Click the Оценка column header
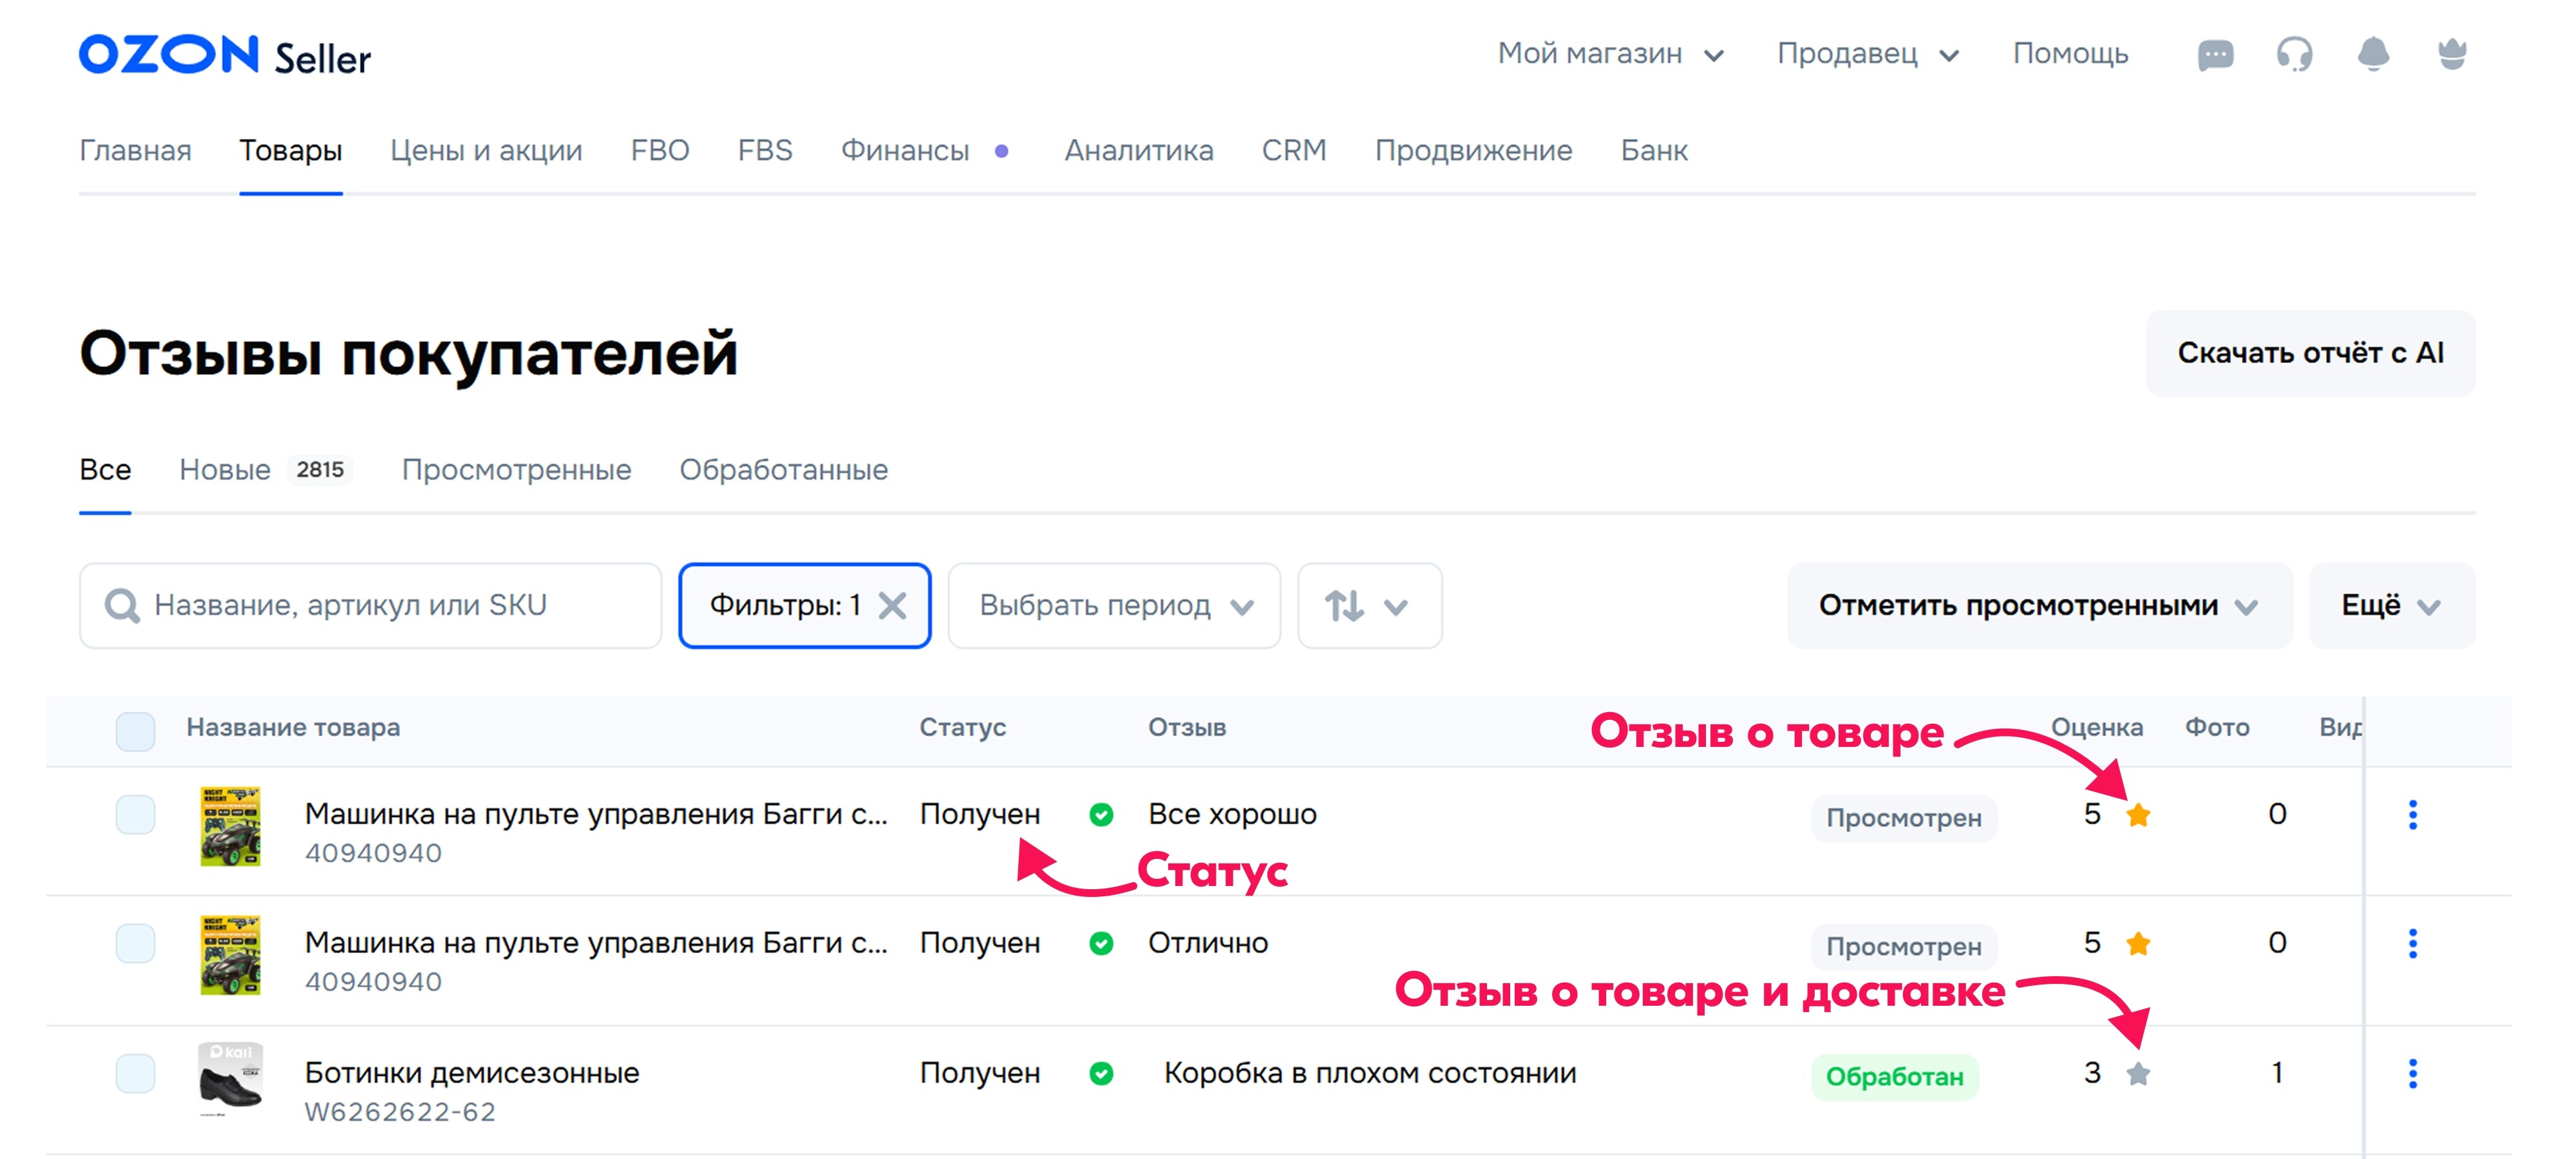The image size is (2576, 1159). click(x=2096, y=728)
